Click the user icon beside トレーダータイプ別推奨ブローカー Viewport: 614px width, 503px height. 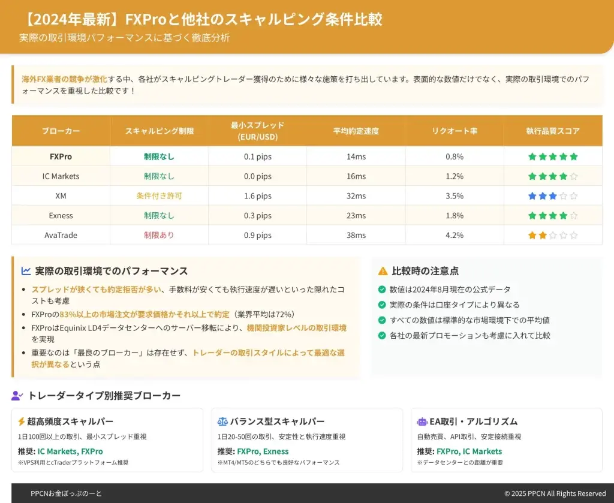[17, 396]
